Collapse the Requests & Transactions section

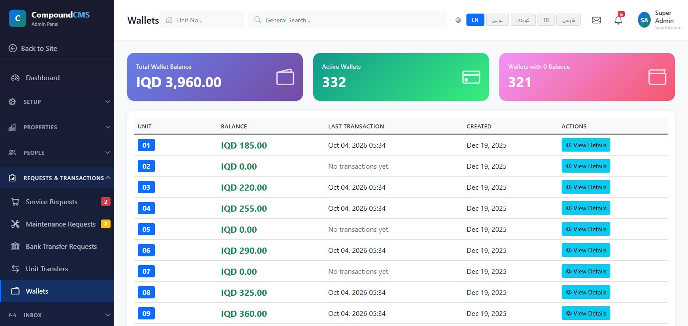pos(57,178)
